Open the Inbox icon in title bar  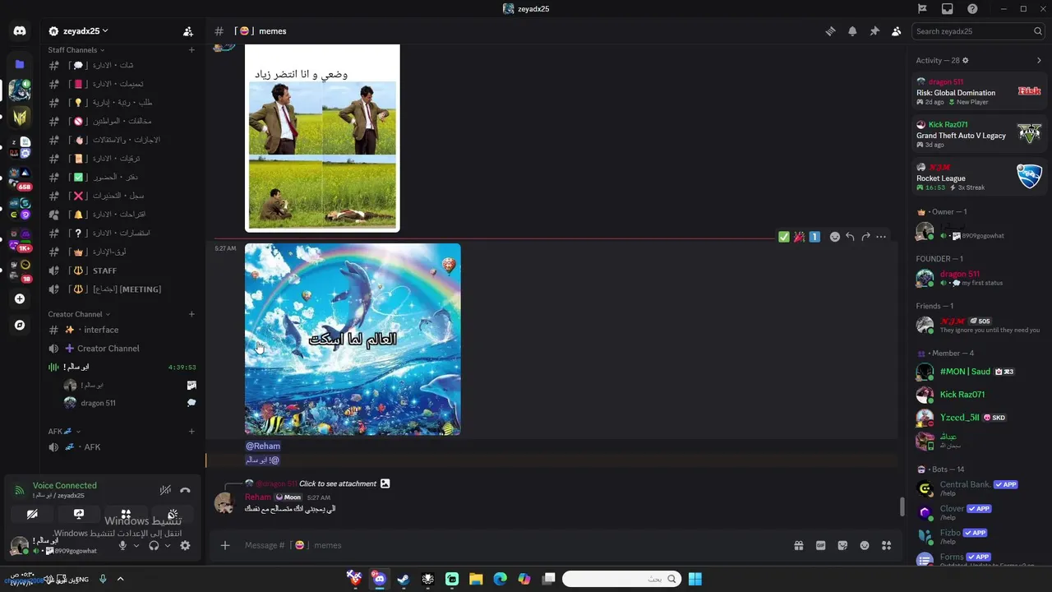948,9
